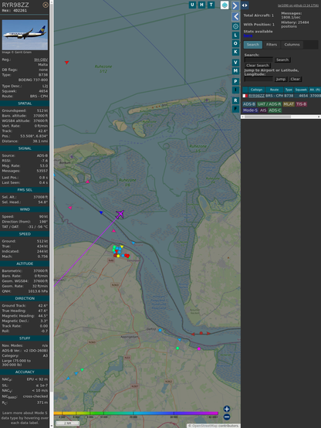
Task: Sort table by Type column
Action: click(289, 90)
